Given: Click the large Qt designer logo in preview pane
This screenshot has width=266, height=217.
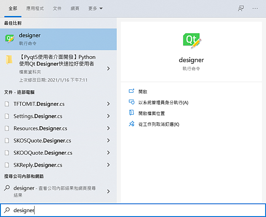Looking at the screenshot, I should pyautogui.click(x=192, y=40).
